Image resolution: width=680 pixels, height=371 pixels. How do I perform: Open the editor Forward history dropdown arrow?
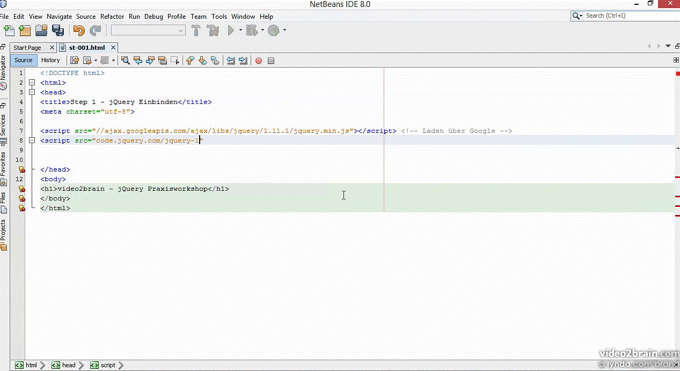tap(113, 61)
